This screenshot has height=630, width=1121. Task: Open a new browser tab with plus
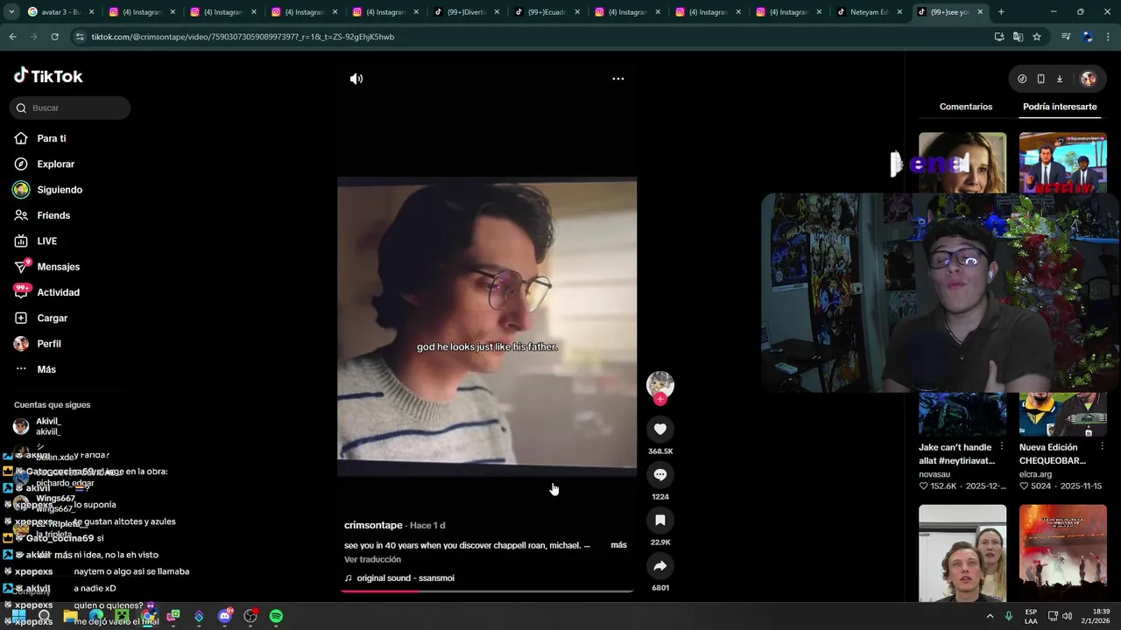(1001, 12)
